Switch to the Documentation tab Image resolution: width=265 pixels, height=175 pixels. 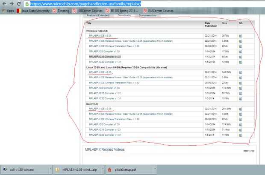[x=147, y=15]
